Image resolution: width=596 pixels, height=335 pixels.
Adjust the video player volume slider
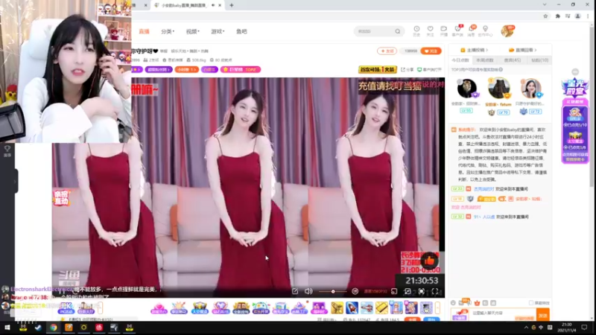(332, 291)
